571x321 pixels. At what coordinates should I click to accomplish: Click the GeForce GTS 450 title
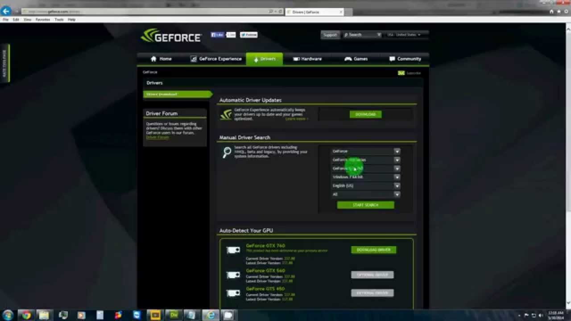(x=265, y=289)
